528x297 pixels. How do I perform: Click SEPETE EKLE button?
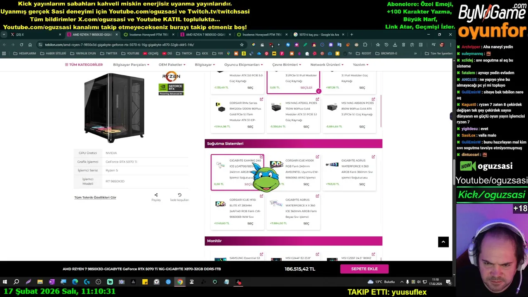click(x=364, y=269)
